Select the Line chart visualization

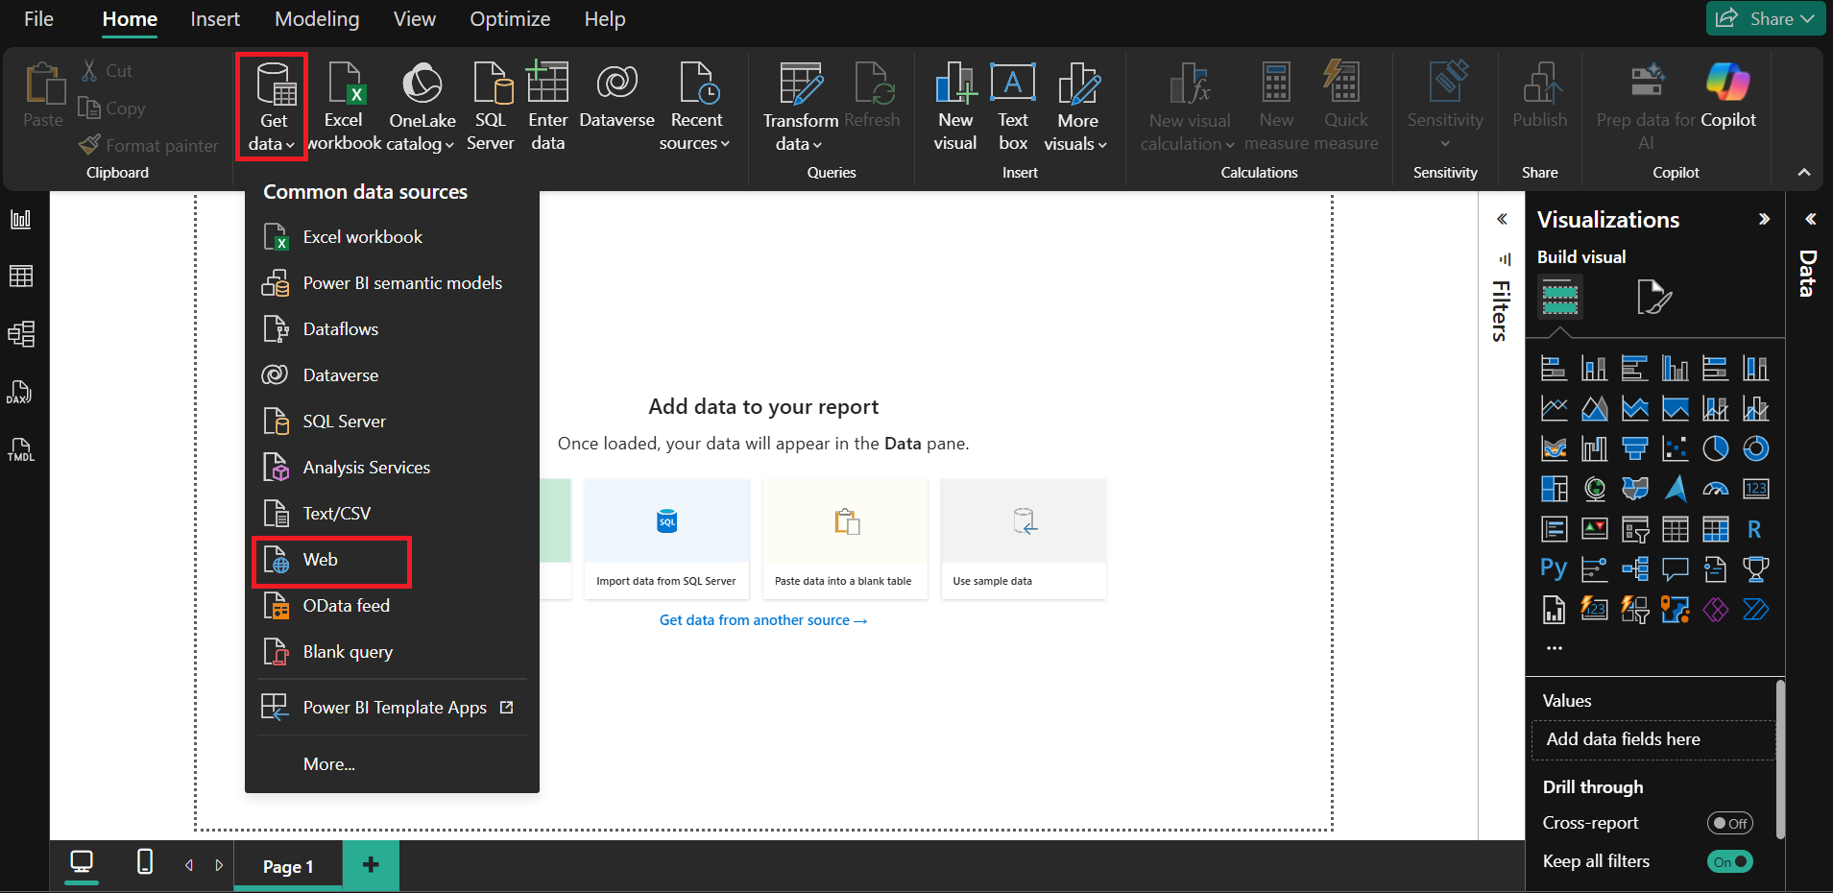click(1554, 408)
